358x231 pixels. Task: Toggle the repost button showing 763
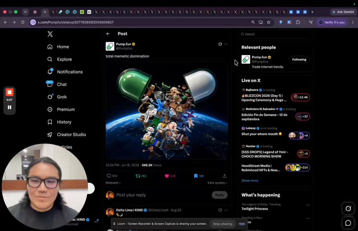pyautogui.click(x=141, y=176)
